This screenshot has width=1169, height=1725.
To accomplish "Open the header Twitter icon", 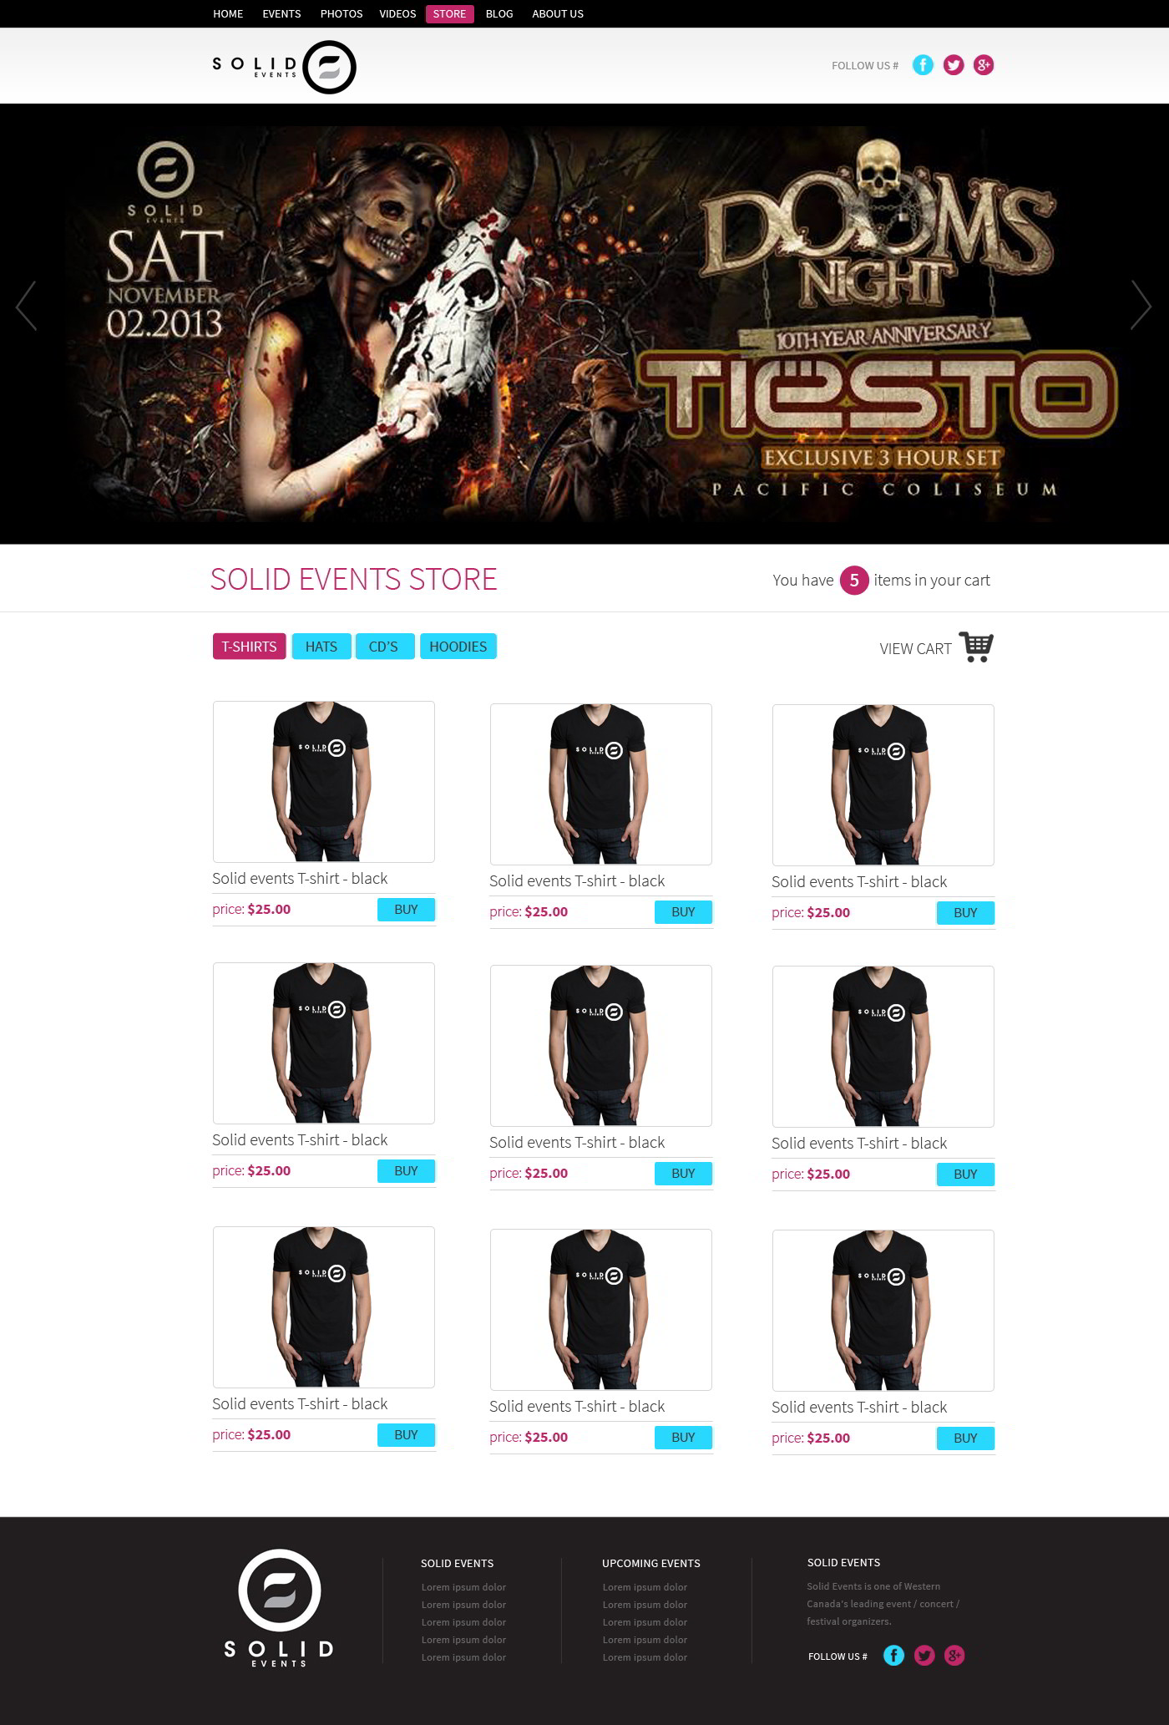I will point(954,65).
